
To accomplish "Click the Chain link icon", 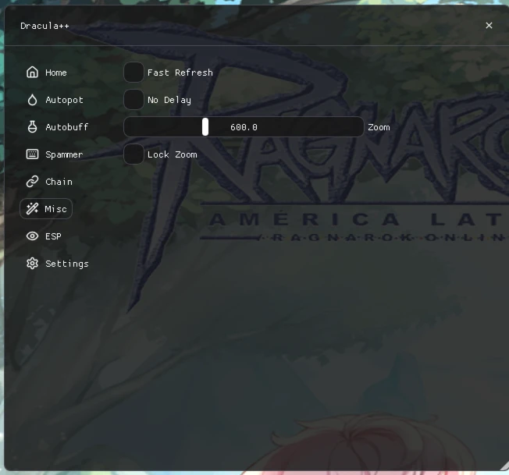I will click(32, 182).
